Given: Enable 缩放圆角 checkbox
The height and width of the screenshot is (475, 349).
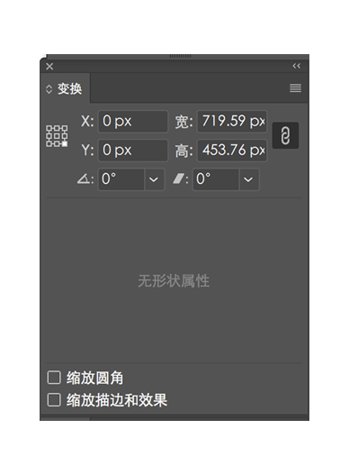Looking at the screenshot, I should click(x=54, y=378).
